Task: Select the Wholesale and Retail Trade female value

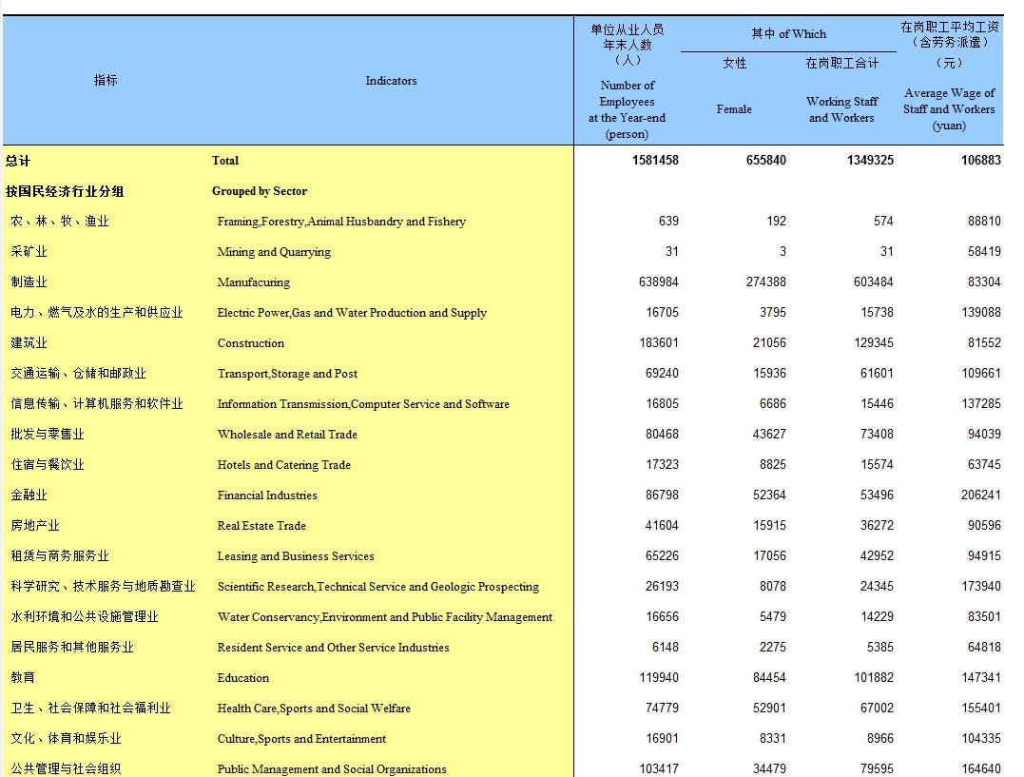Action: coord(766,434)
